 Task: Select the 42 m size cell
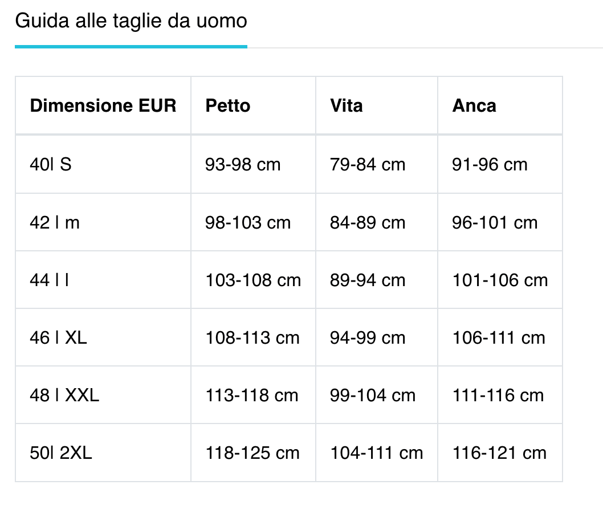[55, 222]
